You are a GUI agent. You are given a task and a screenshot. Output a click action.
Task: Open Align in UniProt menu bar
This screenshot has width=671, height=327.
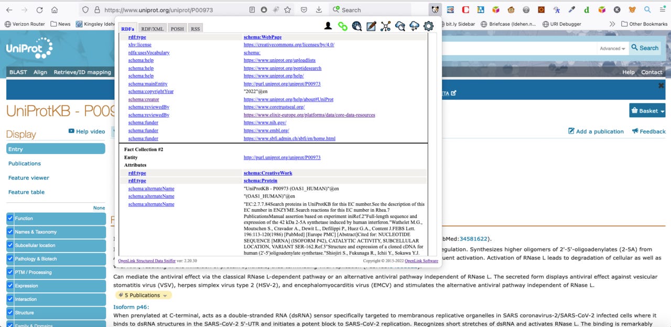40,72
